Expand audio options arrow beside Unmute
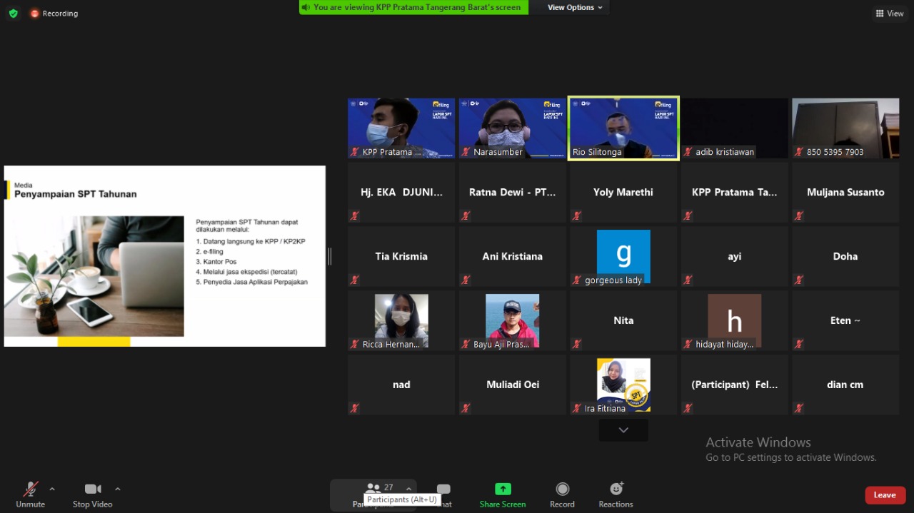The image size is (914, 513). pos(52,489)
